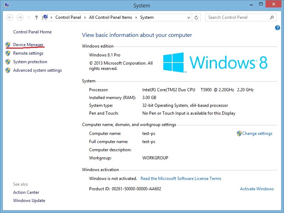The image size is (284, 213).
Task: Minimize the System window
Action: click(x=251, y=5)
